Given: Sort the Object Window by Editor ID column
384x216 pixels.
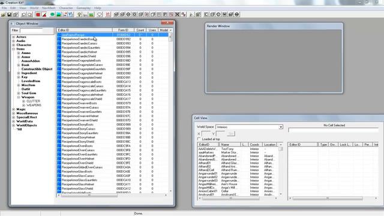Looking at the screenshot, I should point(84,30).
